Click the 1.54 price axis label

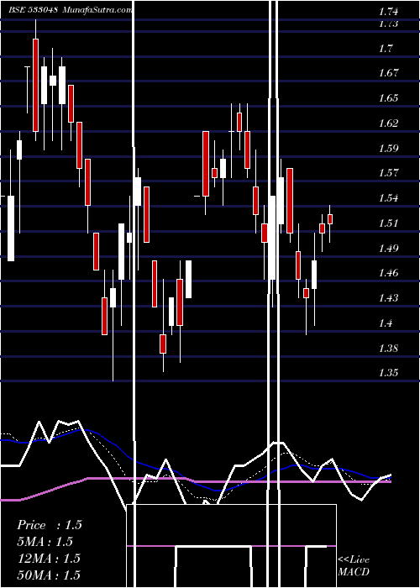click(388, 198)
